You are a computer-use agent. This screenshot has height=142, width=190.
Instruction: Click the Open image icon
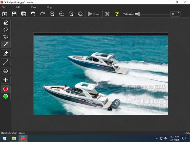point(5,14)
